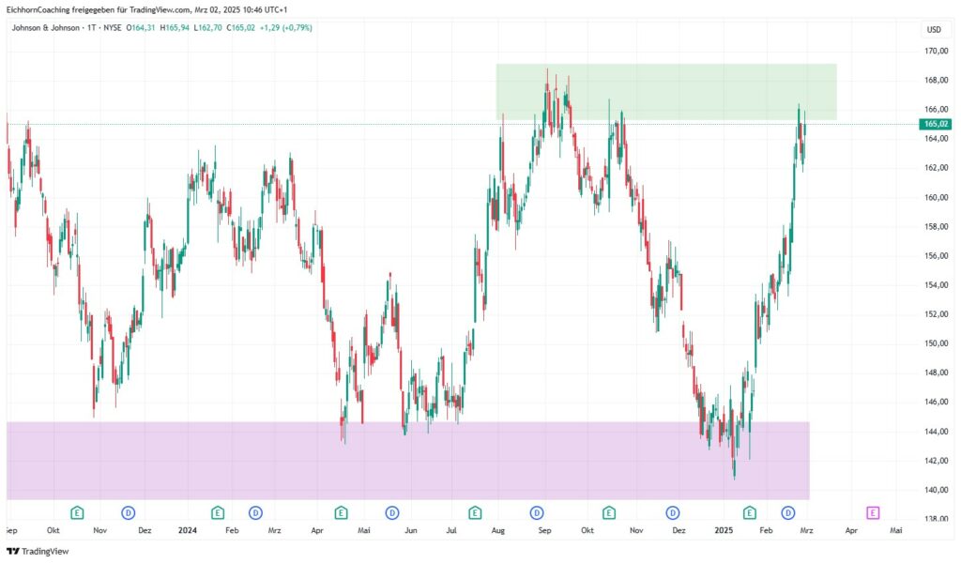Click the purple upcoming earnings marker near Apr

873,512
